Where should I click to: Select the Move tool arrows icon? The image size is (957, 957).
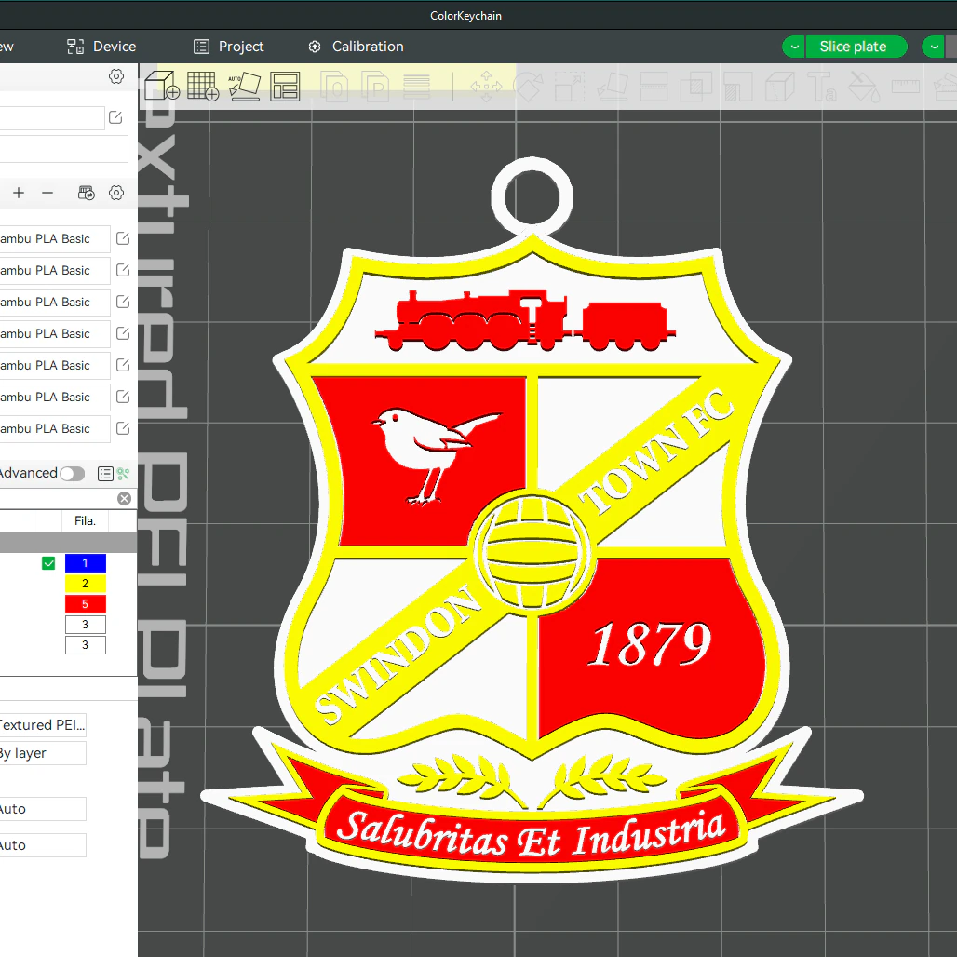click(x=487, y=87)
